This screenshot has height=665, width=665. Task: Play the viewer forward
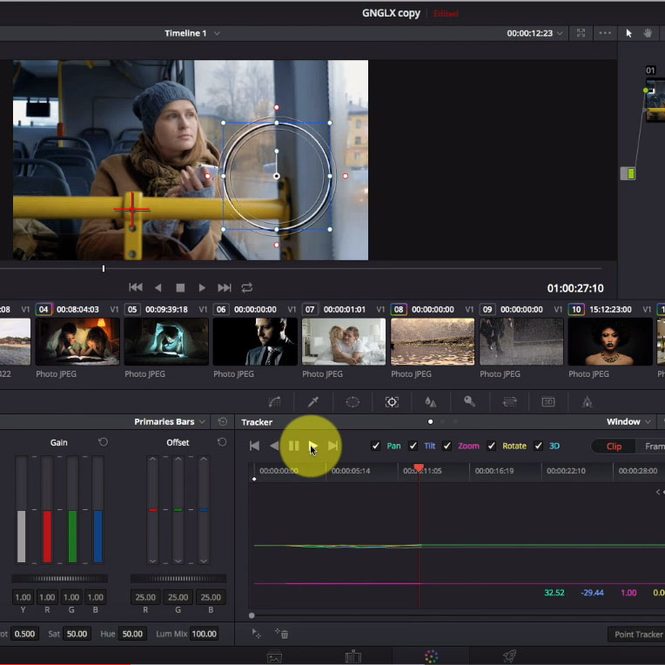click(x=202, y=288)
